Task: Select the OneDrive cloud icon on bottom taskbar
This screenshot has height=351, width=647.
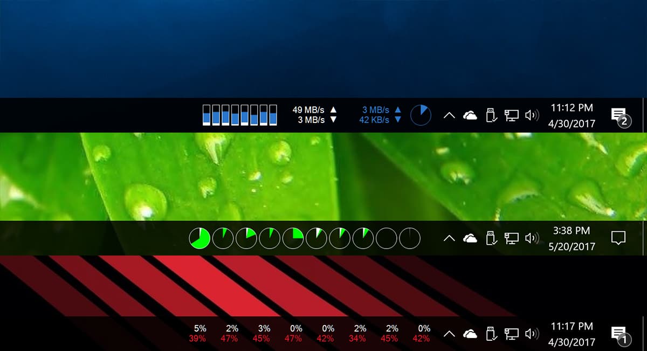Action: (x=470, y=333)
